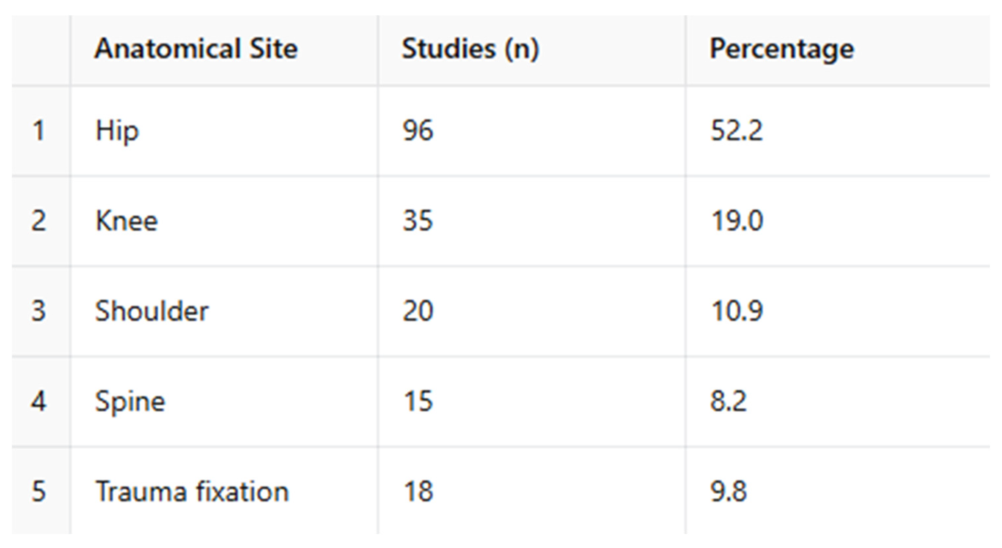Select the Shoulder studies value 20

[x=417, y=311]
